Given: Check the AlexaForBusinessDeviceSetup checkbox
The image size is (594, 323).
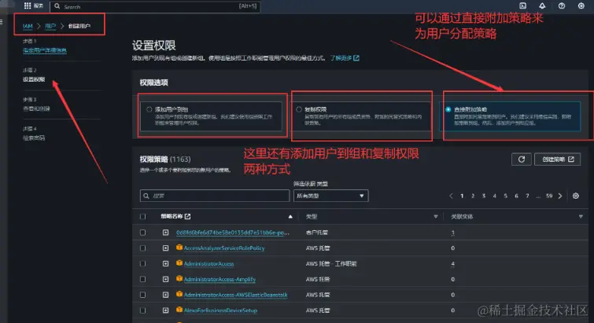Looking at the screenshot, I should [x=143, y=310].
